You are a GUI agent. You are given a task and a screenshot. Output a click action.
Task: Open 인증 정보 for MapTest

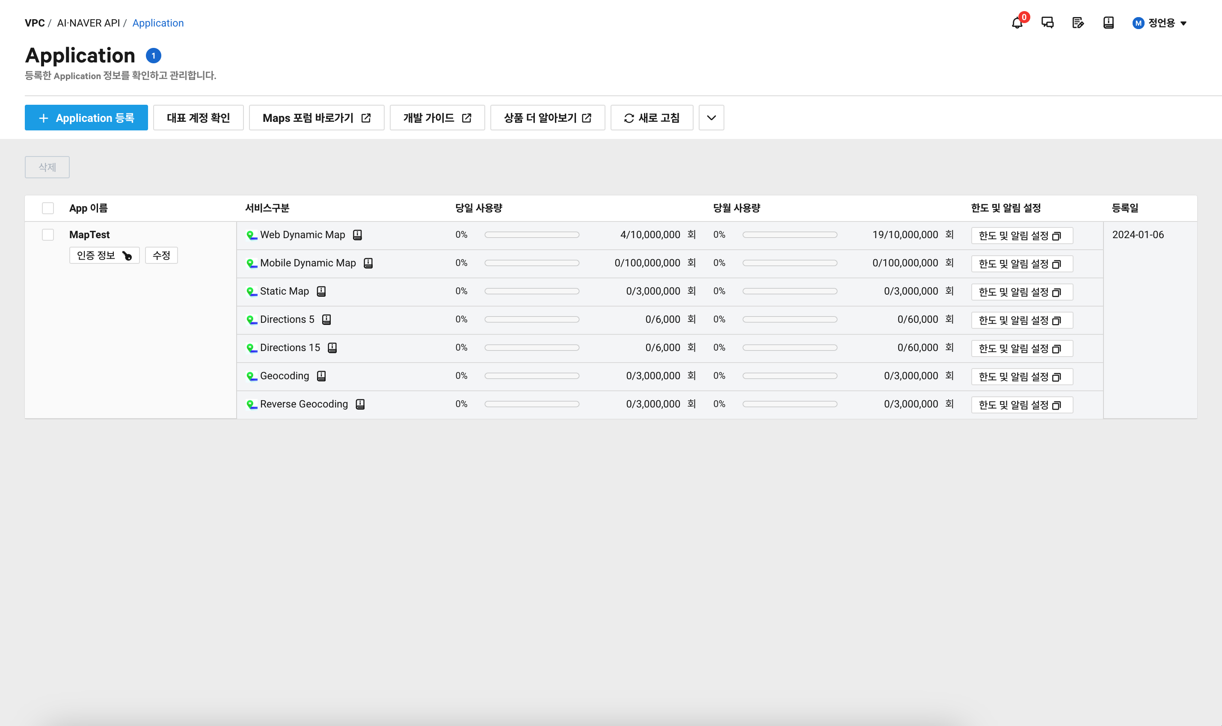pyautogui.click(x=104, y=255)
